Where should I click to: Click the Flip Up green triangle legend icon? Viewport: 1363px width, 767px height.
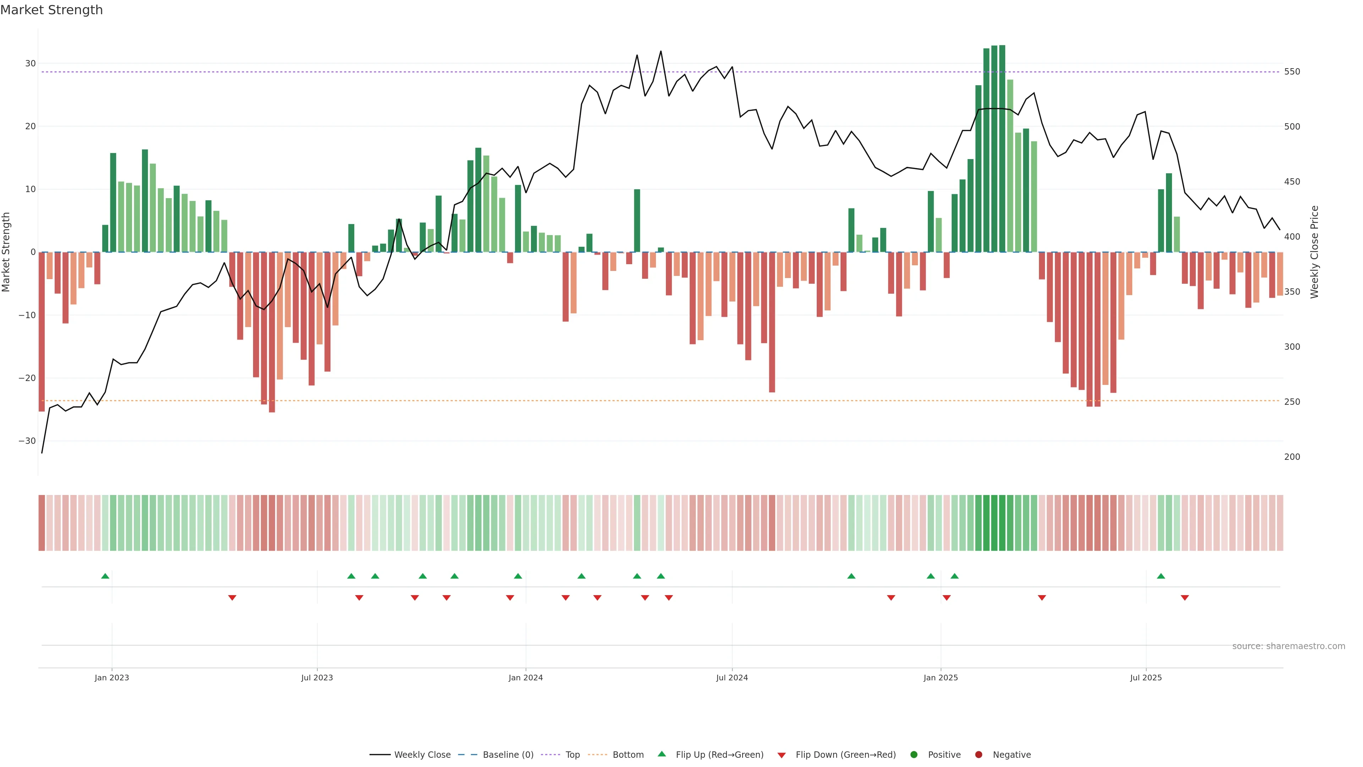(x=661, y=754)
